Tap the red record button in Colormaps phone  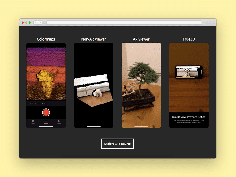[46, 112]
